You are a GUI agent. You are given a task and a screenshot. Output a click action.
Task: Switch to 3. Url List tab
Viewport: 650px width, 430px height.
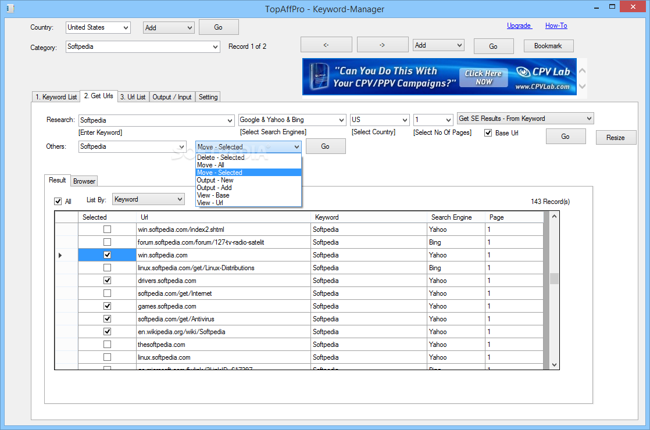point(133,97)
